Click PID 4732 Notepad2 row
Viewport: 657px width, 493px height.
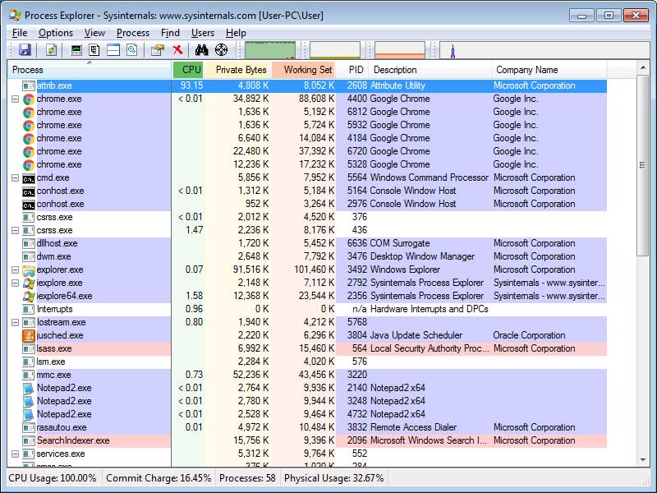coord(307,414)
